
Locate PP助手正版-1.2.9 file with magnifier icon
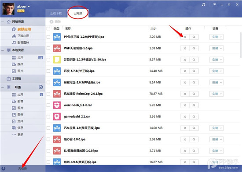[194, 37]
